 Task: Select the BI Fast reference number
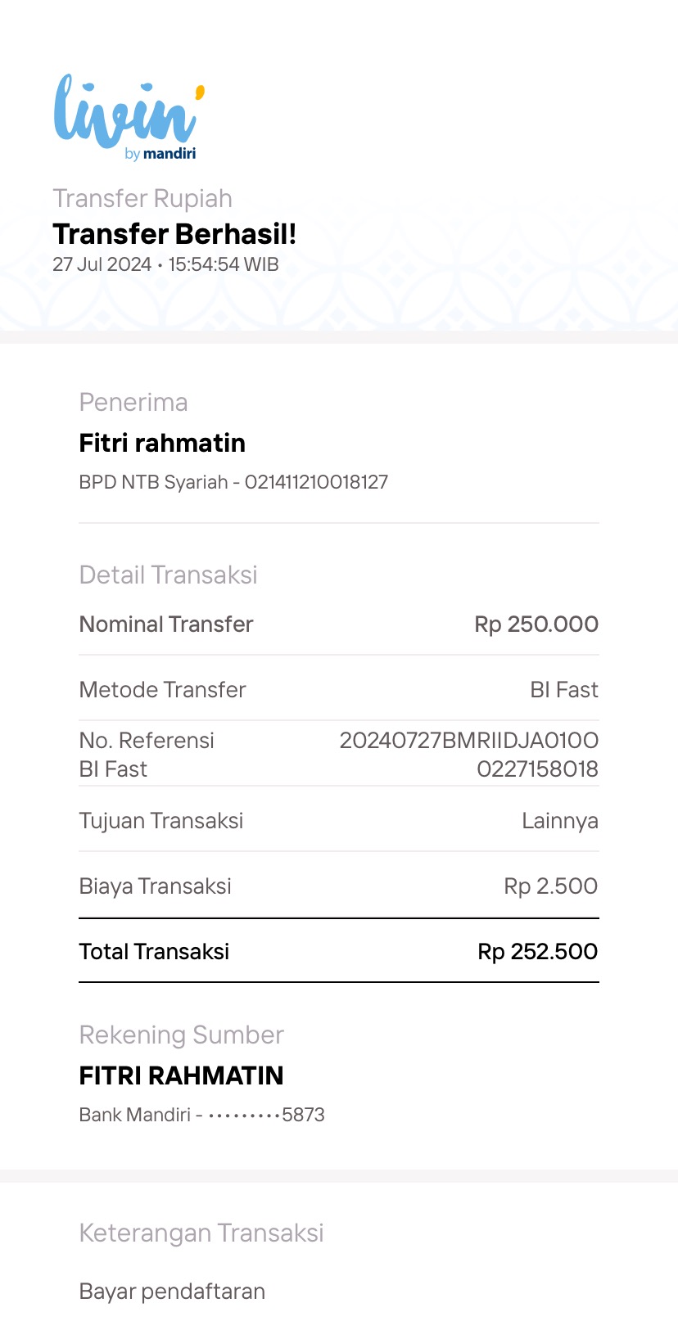[x=469, y=755]
